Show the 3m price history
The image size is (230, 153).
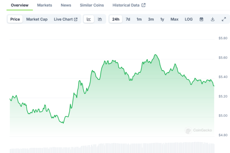[151, 19]
